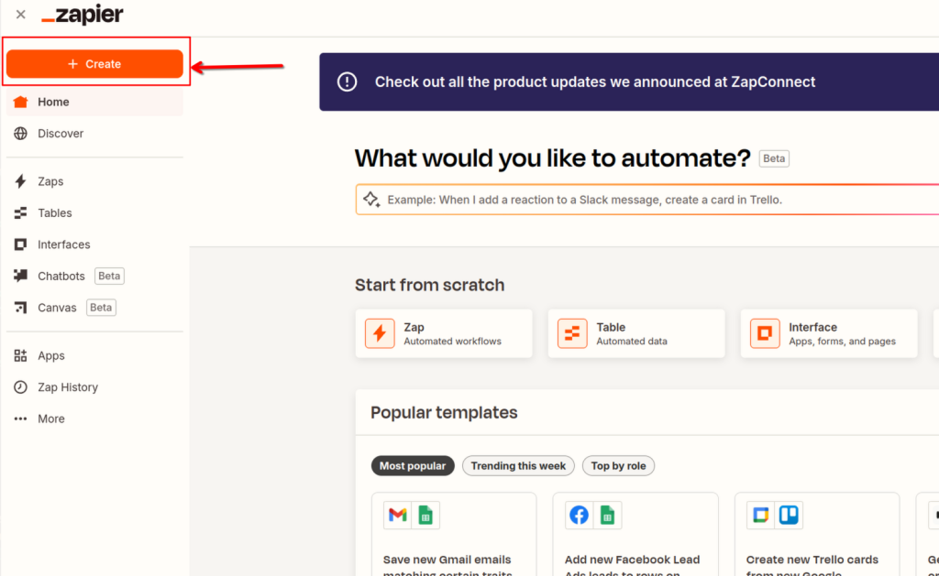Click the Popular templates heading

tap(444, 413)
